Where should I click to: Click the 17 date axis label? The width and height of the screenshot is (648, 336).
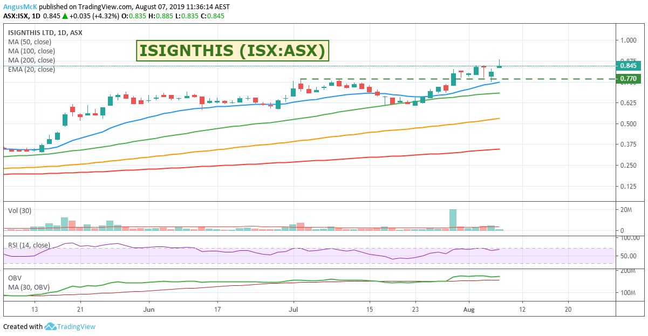pyautogui.click(x=216, y=310)
